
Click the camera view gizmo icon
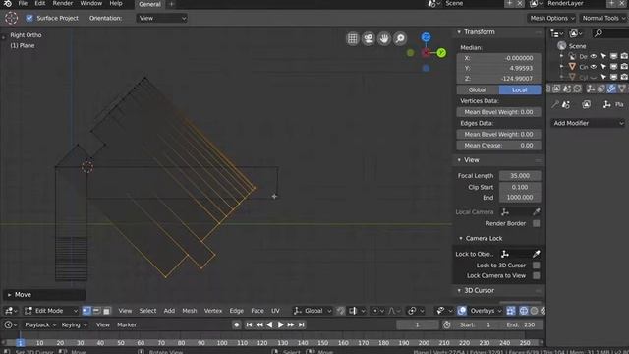coord(369,38)
